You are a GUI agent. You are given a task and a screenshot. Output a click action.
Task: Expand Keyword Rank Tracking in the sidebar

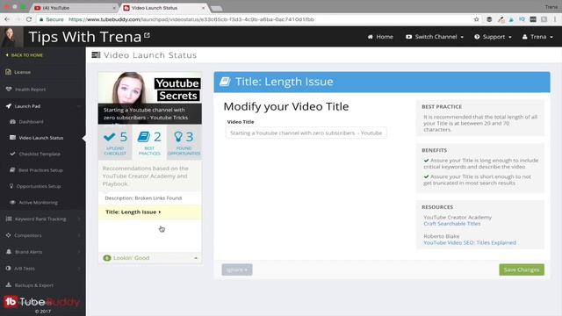79,219
